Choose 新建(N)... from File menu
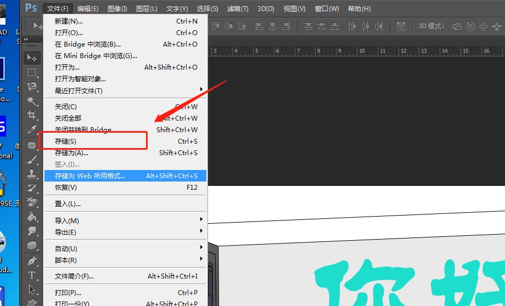The width and height of the screenshot is (505, 306). [125, 21]
